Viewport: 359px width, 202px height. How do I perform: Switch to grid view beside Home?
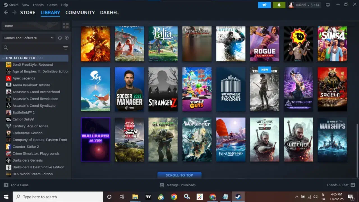(66, 26)
